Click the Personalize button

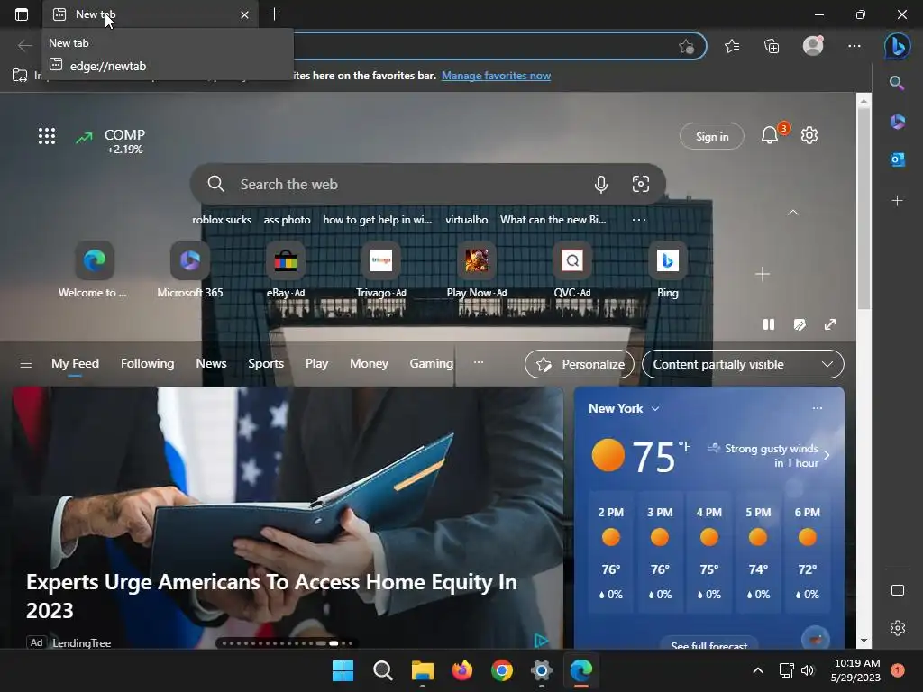580,364
